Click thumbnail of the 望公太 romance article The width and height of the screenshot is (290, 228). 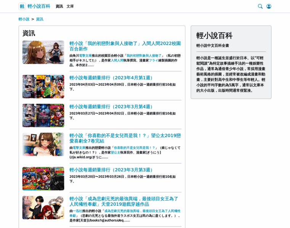tap(43, 144)
